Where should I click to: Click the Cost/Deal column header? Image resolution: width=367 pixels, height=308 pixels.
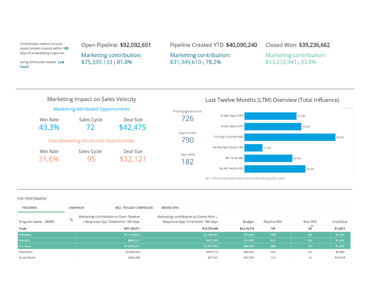click(x=340, y=222)
